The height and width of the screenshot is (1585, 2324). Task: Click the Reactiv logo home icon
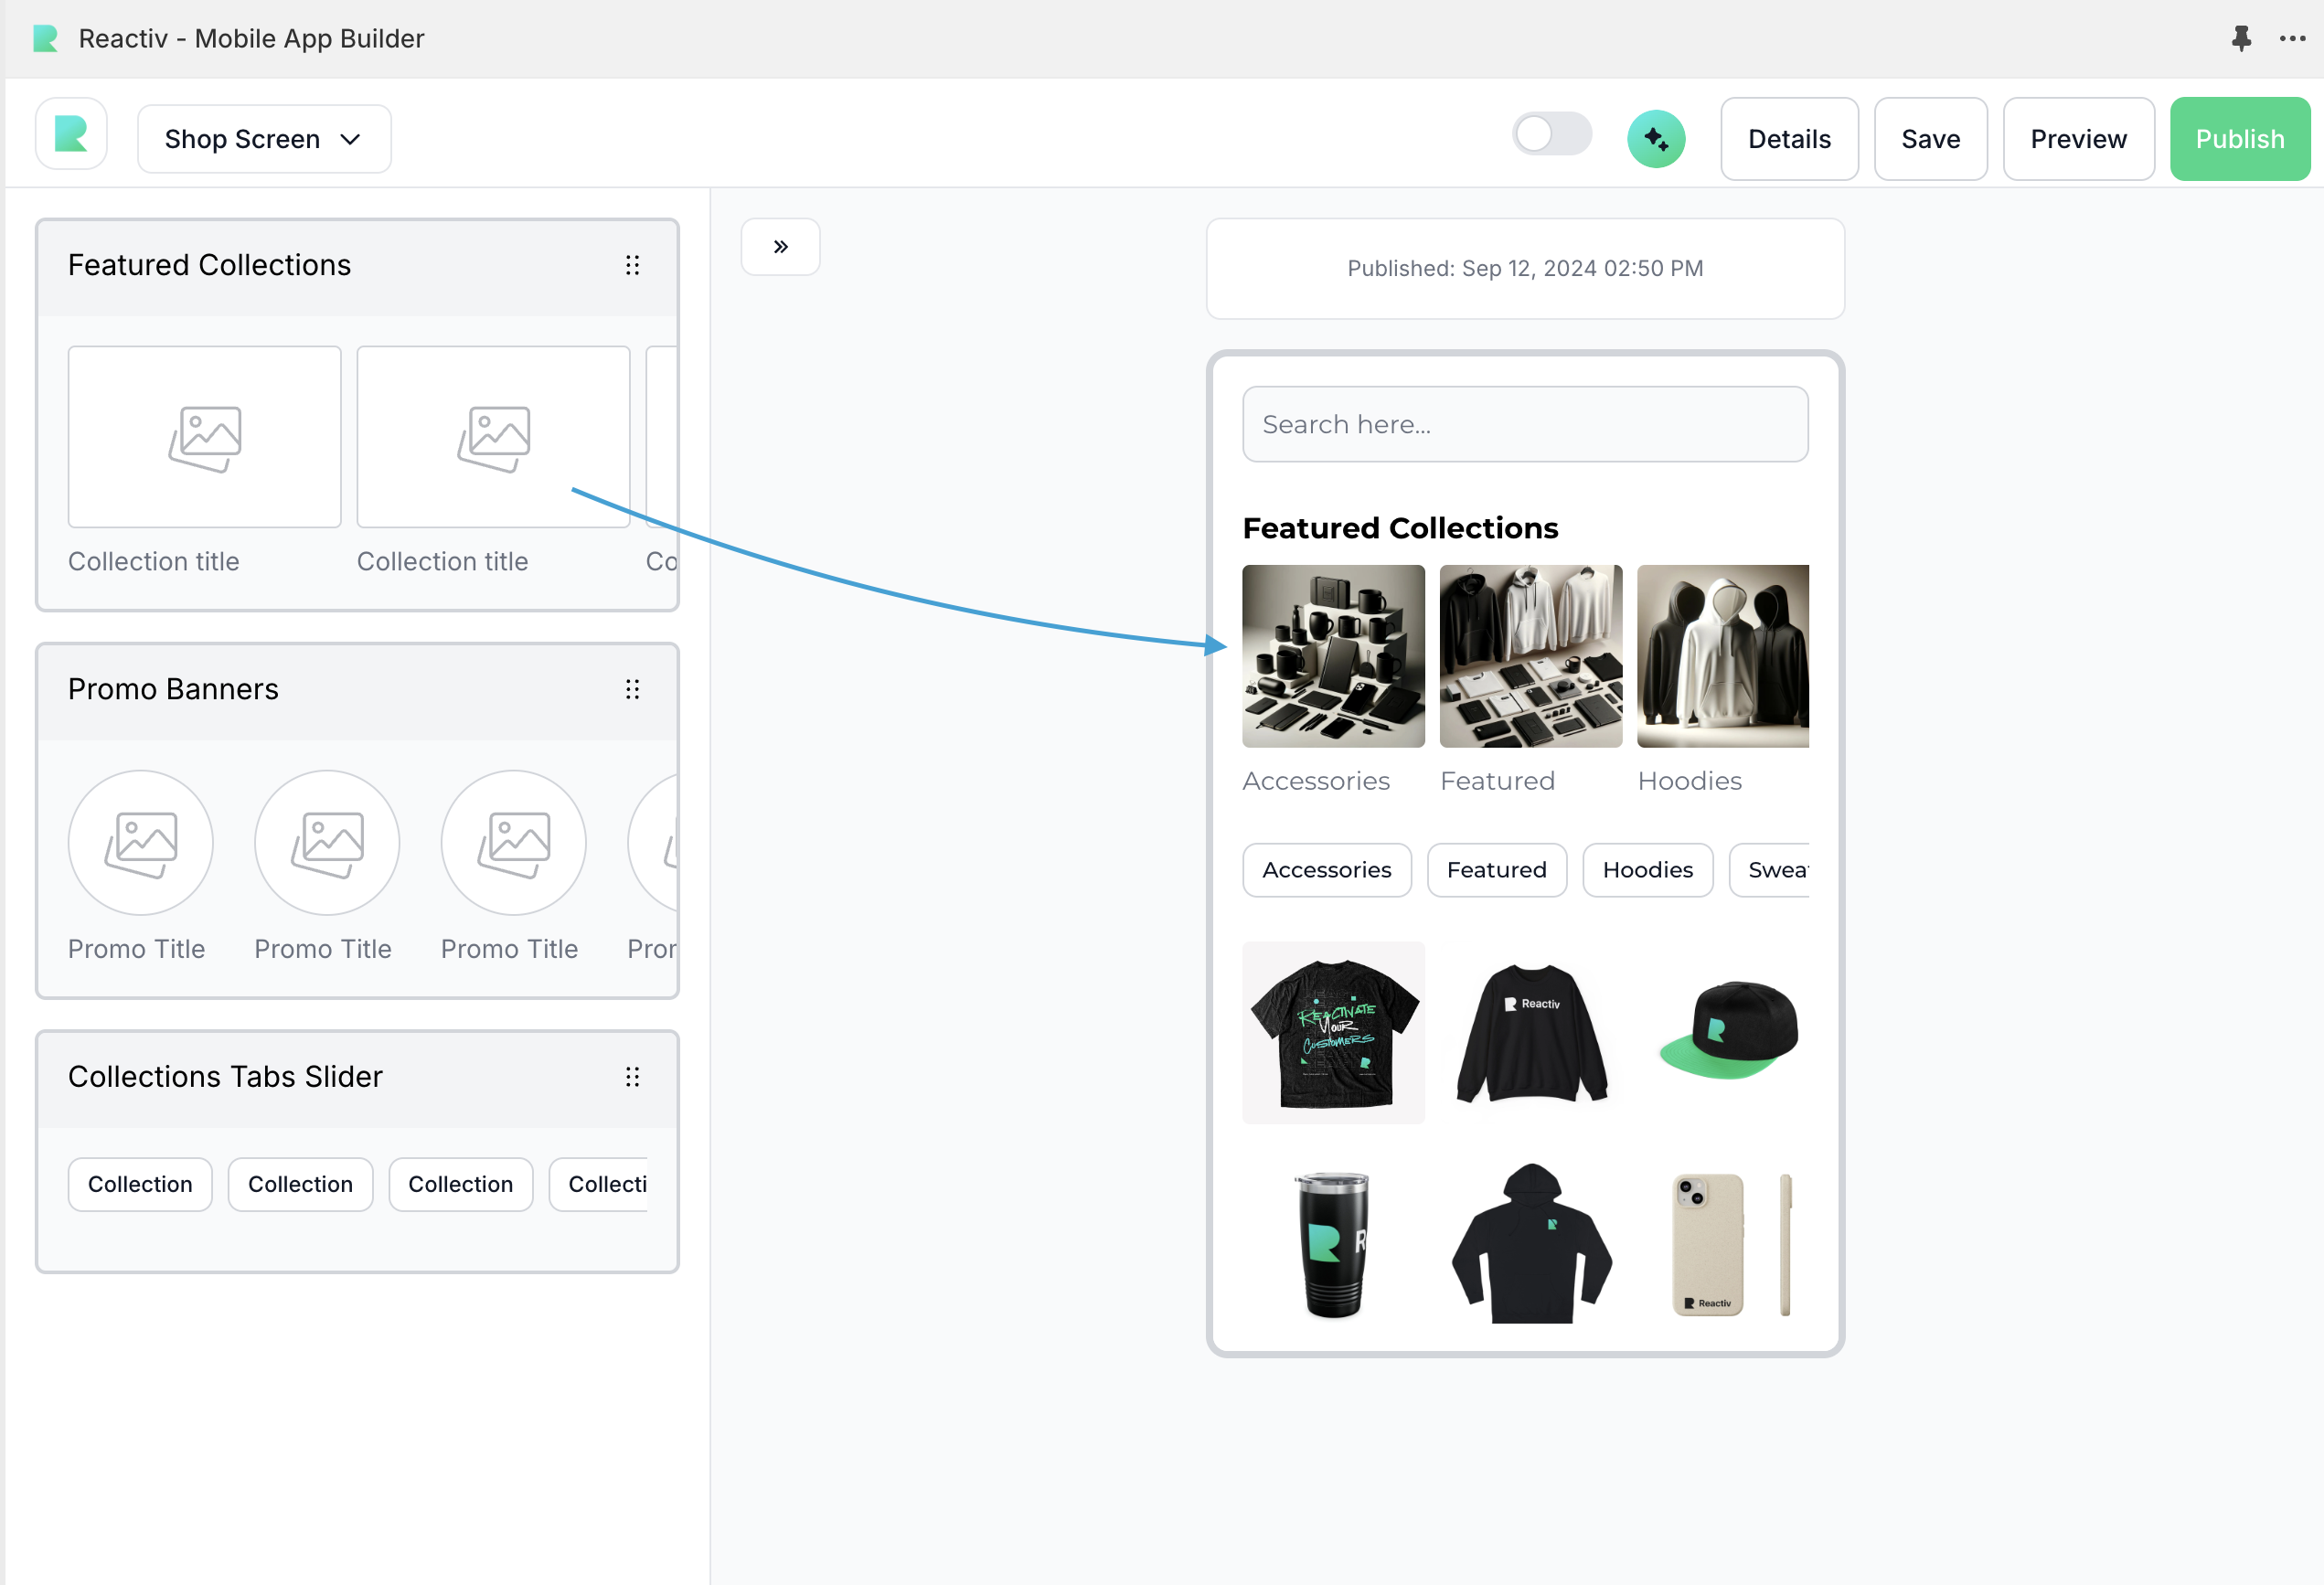click(x=71, y=134)
